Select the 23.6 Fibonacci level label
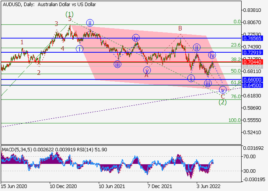 tap(235, 45)
